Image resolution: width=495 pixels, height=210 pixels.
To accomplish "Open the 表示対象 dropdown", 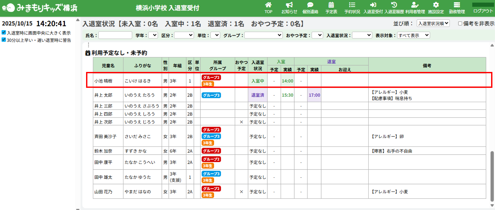I will pos(413,35).
